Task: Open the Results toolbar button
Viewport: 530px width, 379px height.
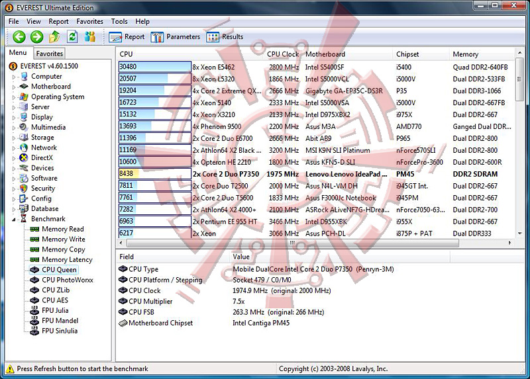Action: (x=225, y=37)
